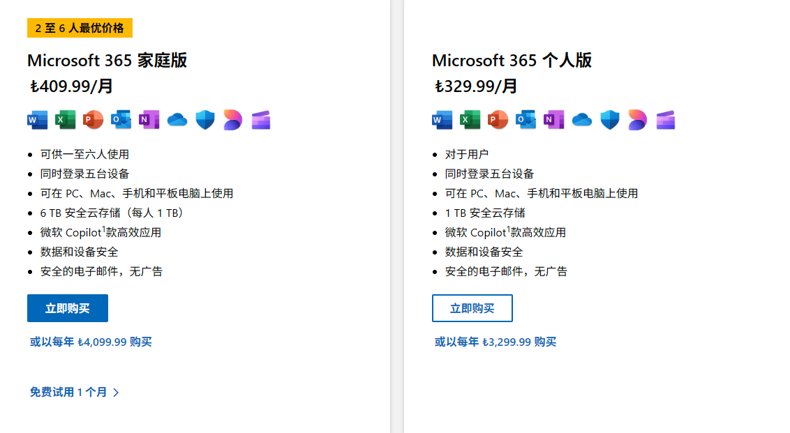Viewport: 790px width, 433px height.
Task: Click 立即购买 for Microsoft 365 家庭版
Action: pyautogui.click(x=68, y=308)
